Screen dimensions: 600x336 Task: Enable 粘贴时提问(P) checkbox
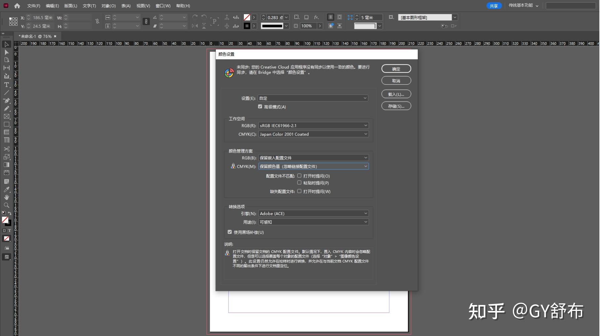coord(299,182)
